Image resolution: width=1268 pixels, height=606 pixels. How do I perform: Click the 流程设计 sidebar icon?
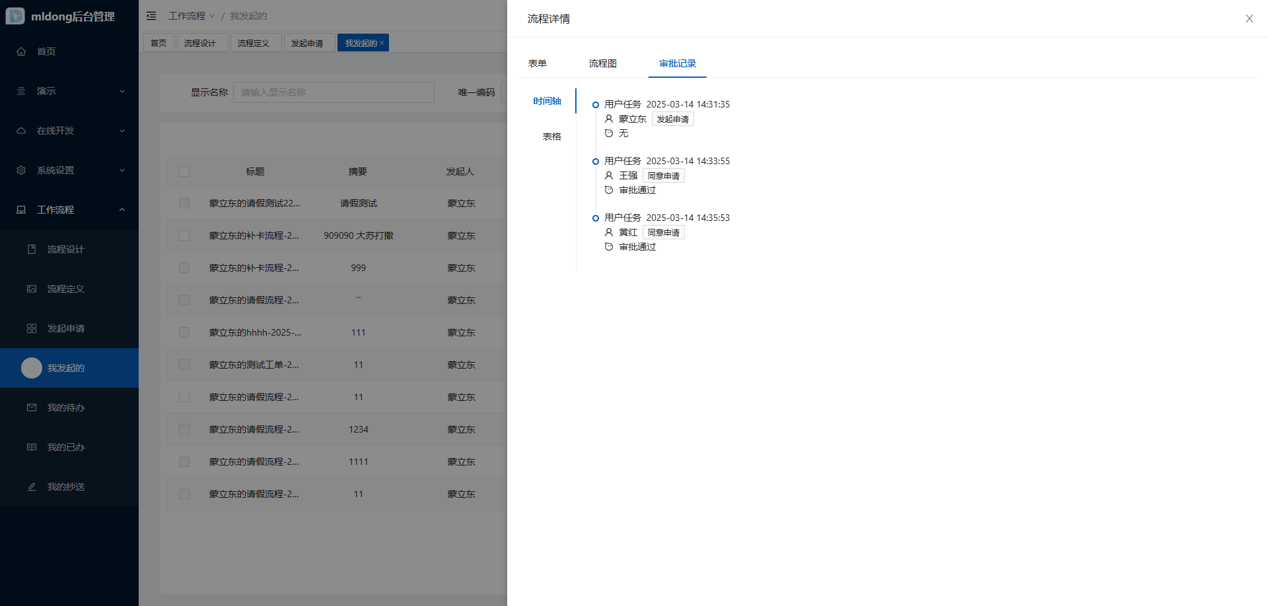coord(32,249)
